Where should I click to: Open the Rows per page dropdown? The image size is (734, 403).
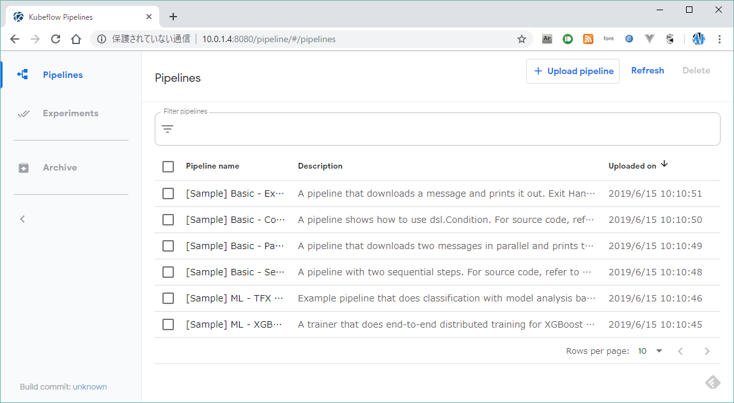coord(650,351)
